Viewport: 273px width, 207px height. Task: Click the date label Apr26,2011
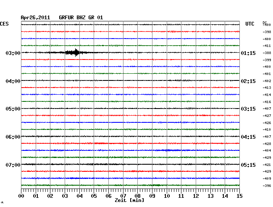click(35, 18)
